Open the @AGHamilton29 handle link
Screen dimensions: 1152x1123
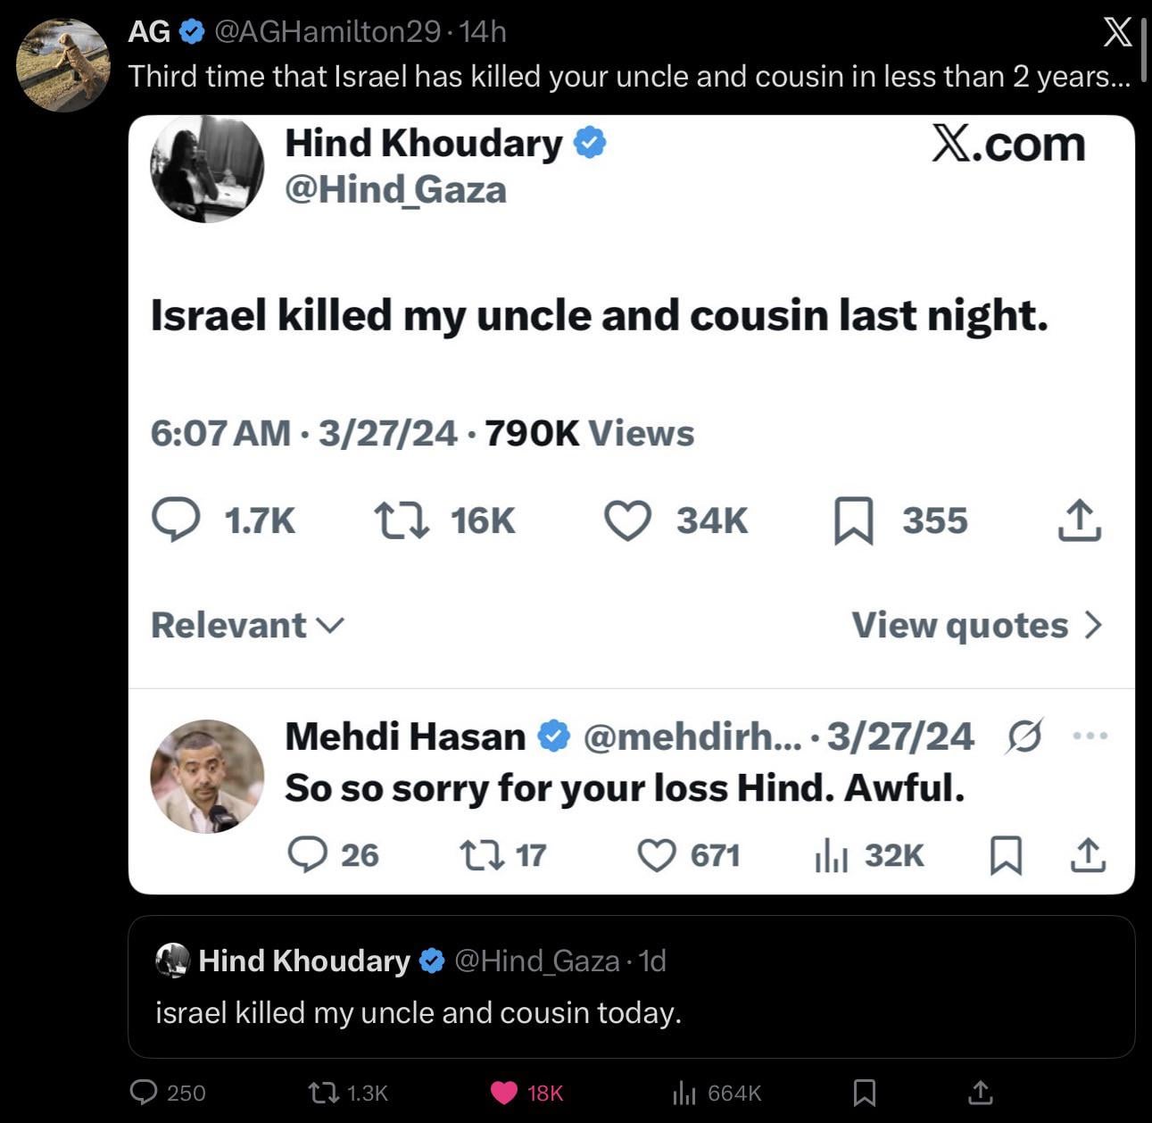[x=327, y=32]
